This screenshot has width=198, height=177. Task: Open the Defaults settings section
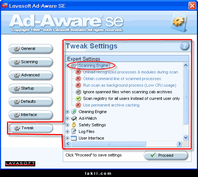[30, 101]
